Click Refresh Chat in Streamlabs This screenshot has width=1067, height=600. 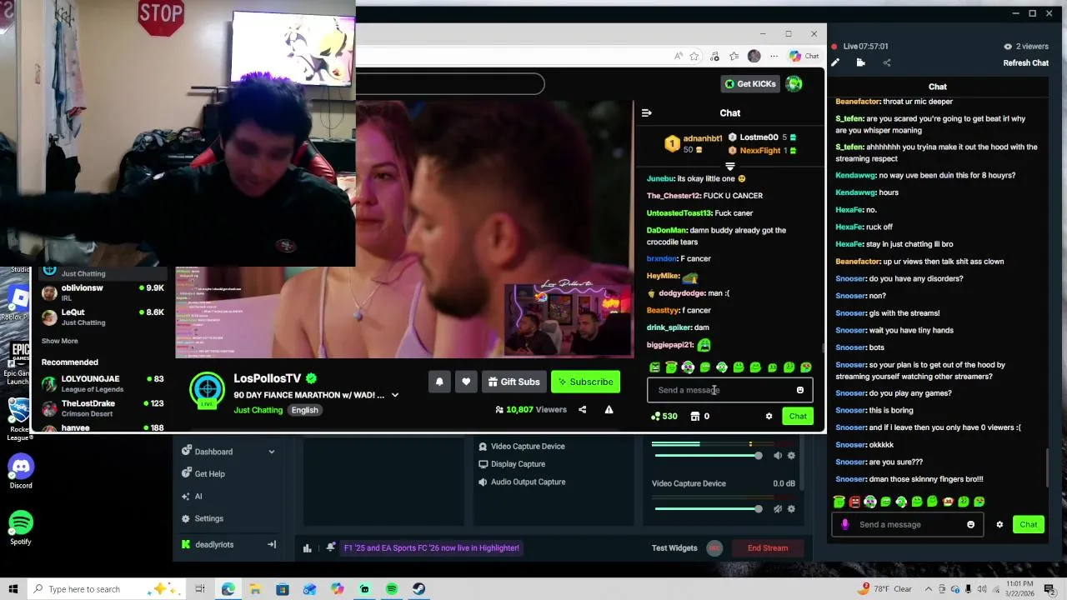tap(1026, 62)
